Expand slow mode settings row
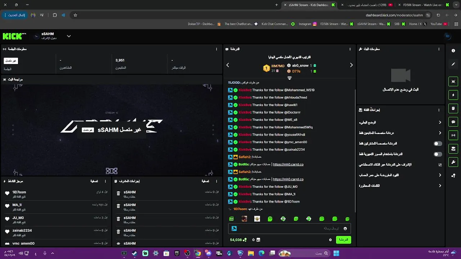This screenshot has width=461, height=259. pyautogui.click(x=400, y=122)
